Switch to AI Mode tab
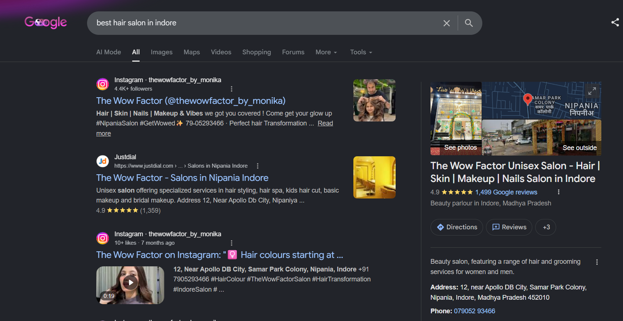The width and height of the screenshot is (623, 321). point(108,52)
